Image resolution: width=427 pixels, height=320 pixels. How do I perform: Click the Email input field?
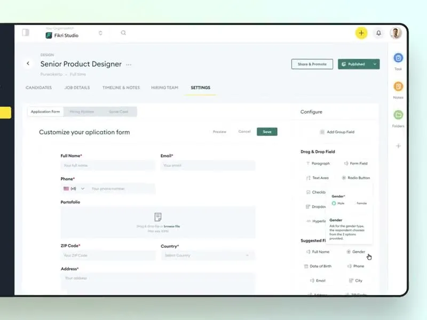coord(208,165)
